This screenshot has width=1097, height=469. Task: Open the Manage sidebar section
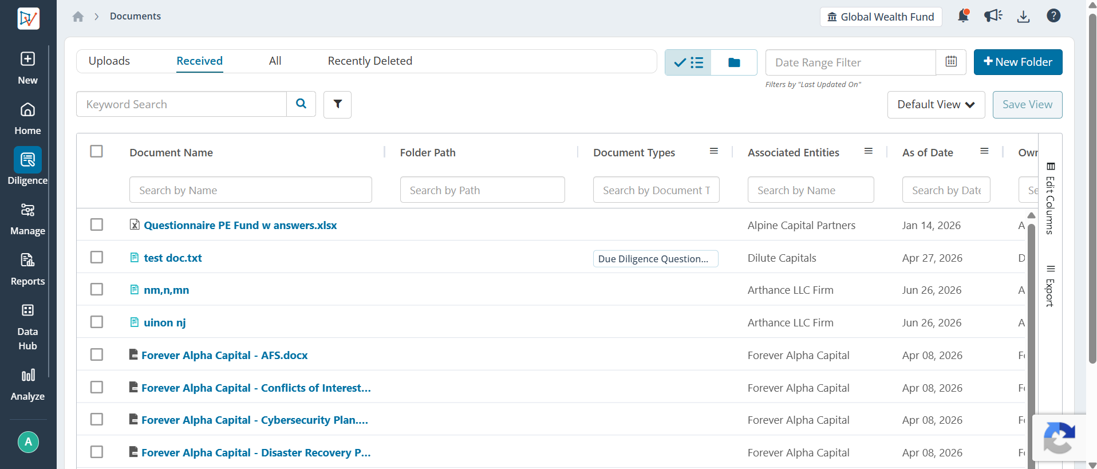(27, 219)
